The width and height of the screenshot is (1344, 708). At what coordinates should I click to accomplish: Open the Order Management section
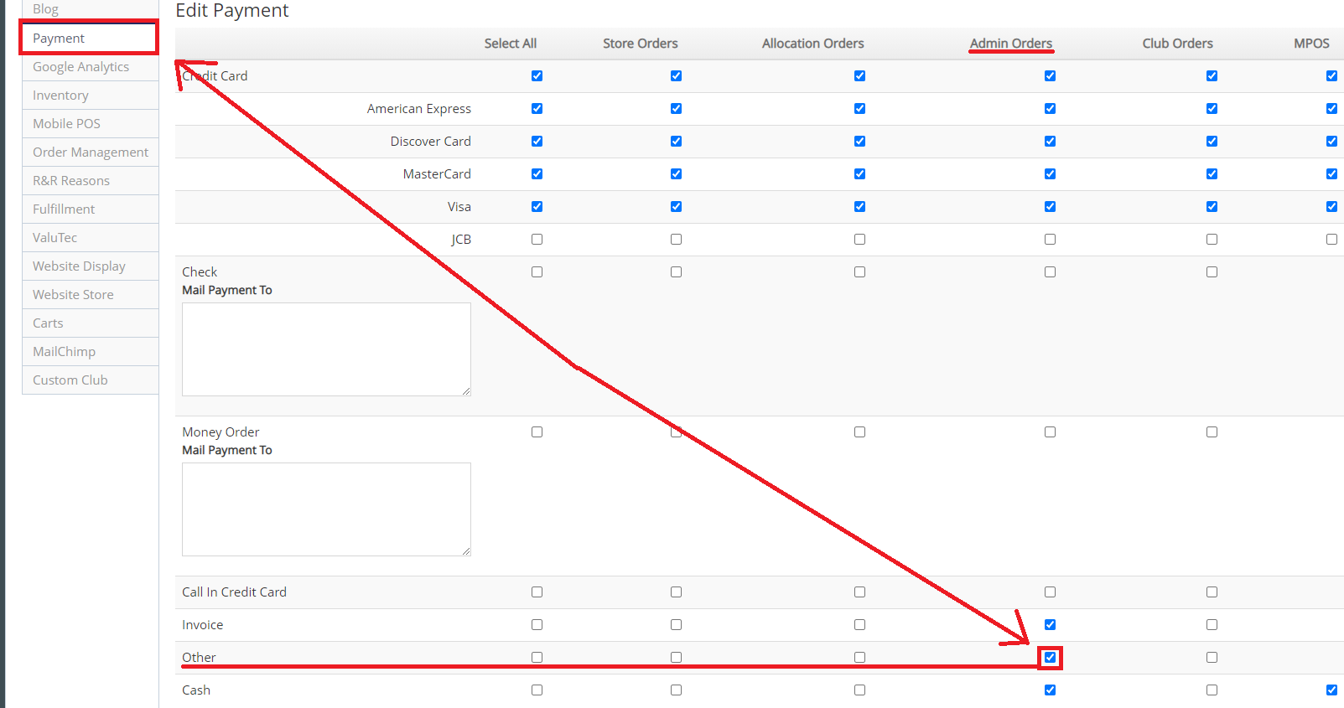click(x=90, y=152)
